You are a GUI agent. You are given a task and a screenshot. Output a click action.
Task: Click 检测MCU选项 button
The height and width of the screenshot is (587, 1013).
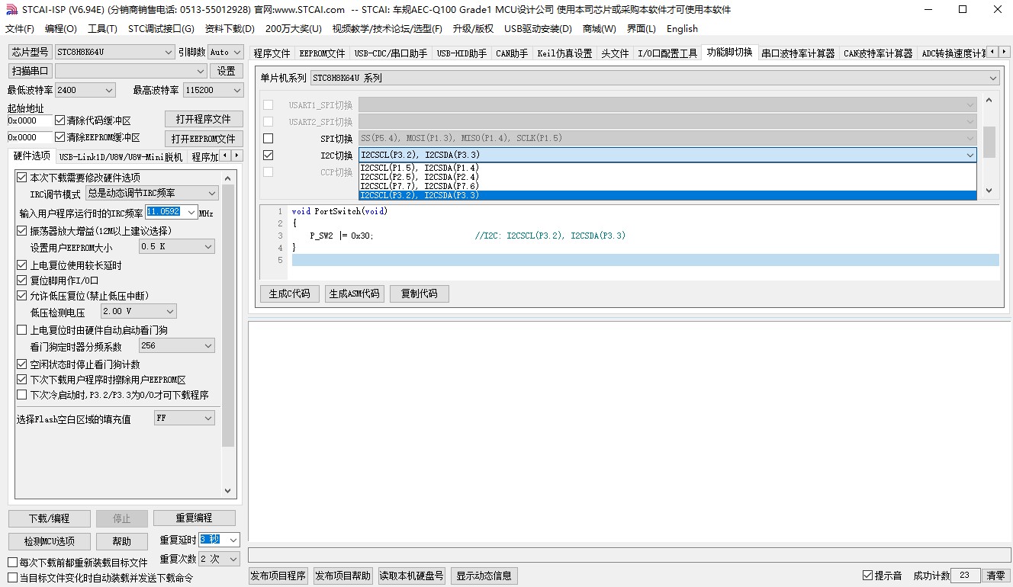[50, 541]
